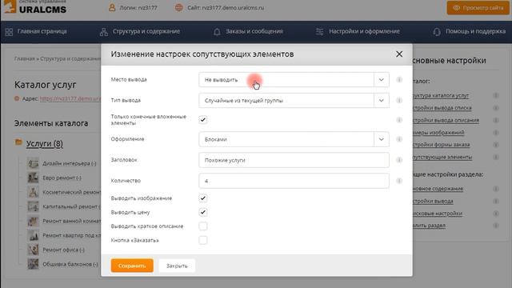Open the Оформление dropdown
Viewport: 512px width, 288px height.
click(294, 139)
